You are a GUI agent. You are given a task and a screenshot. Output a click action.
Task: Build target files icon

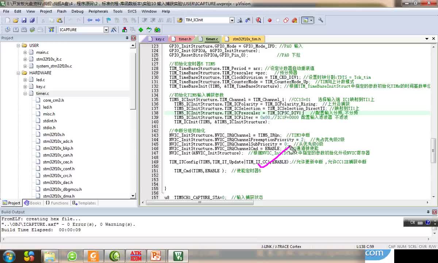pyautogui.click(x=16, y=30)
